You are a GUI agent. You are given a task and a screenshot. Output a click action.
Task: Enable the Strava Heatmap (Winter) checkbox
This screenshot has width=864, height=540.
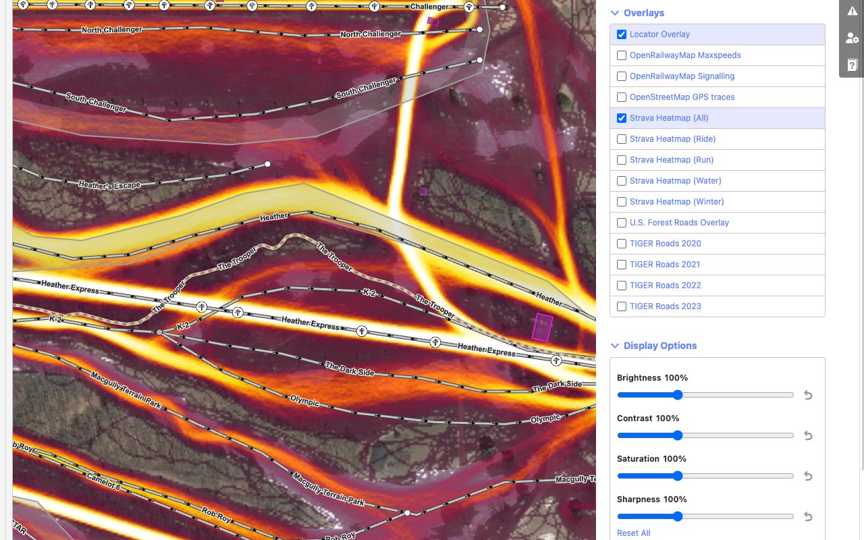622,202
